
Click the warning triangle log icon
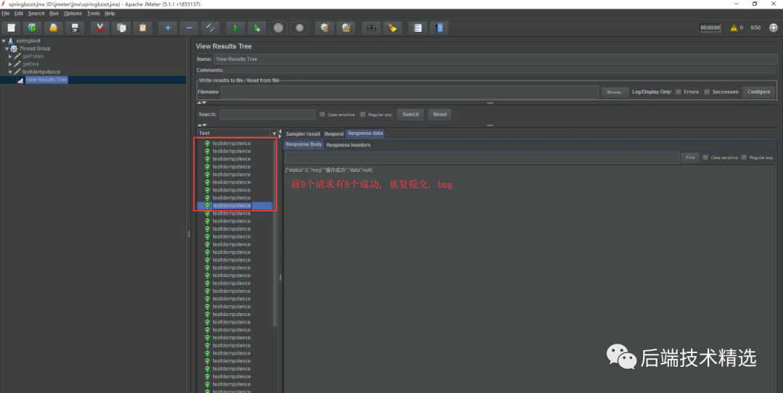734,28
